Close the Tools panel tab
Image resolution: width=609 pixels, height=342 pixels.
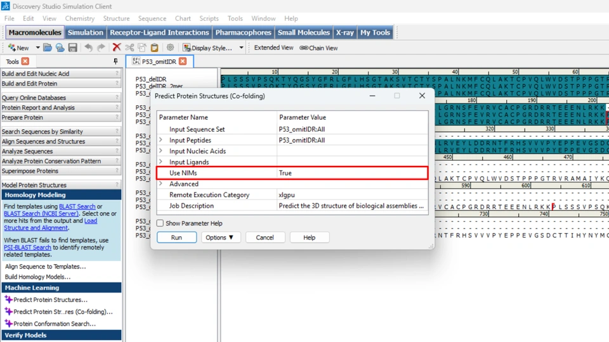[25, 61]
